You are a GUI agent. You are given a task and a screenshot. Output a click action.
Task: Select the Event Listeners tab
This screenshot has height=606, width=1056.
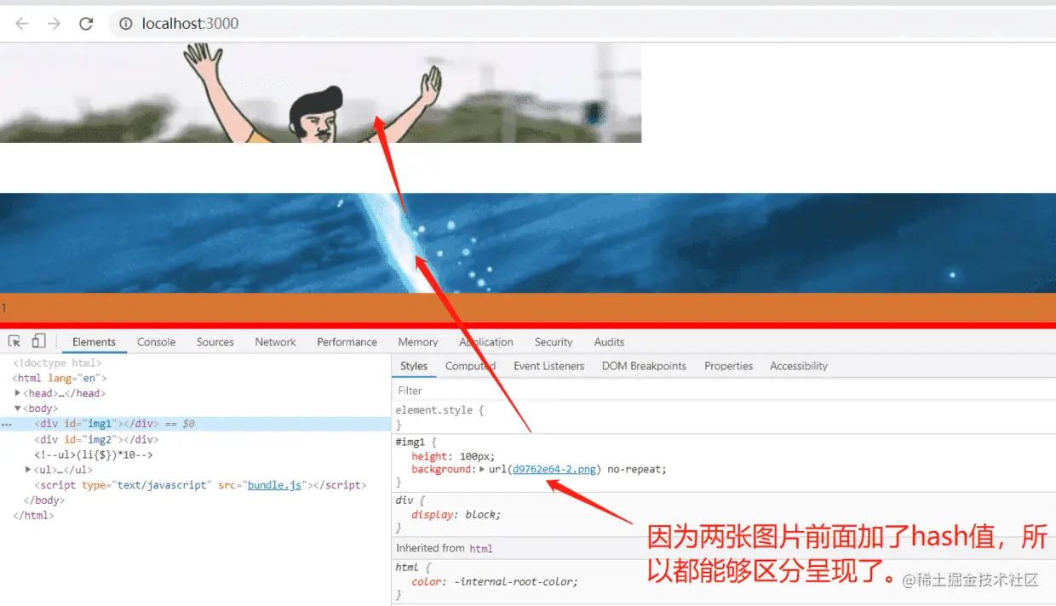click(x=548, y=366)
